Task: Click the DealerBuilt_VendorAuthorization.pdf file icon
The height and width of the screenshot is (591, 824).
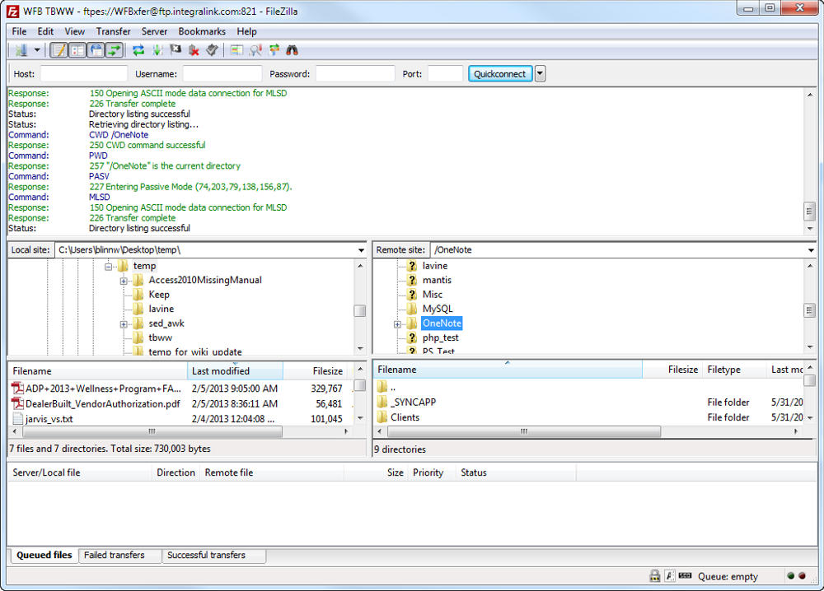Action: click(18, 403)
